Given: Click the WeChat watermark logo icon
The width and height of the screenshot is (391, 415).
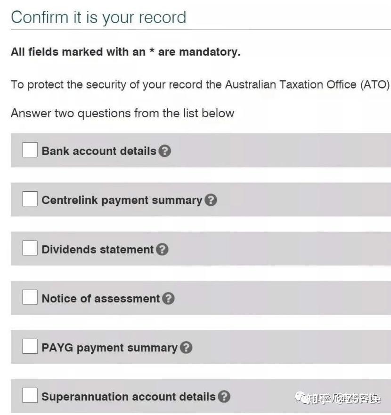Looking at the screenshot, I should (300, 399).
